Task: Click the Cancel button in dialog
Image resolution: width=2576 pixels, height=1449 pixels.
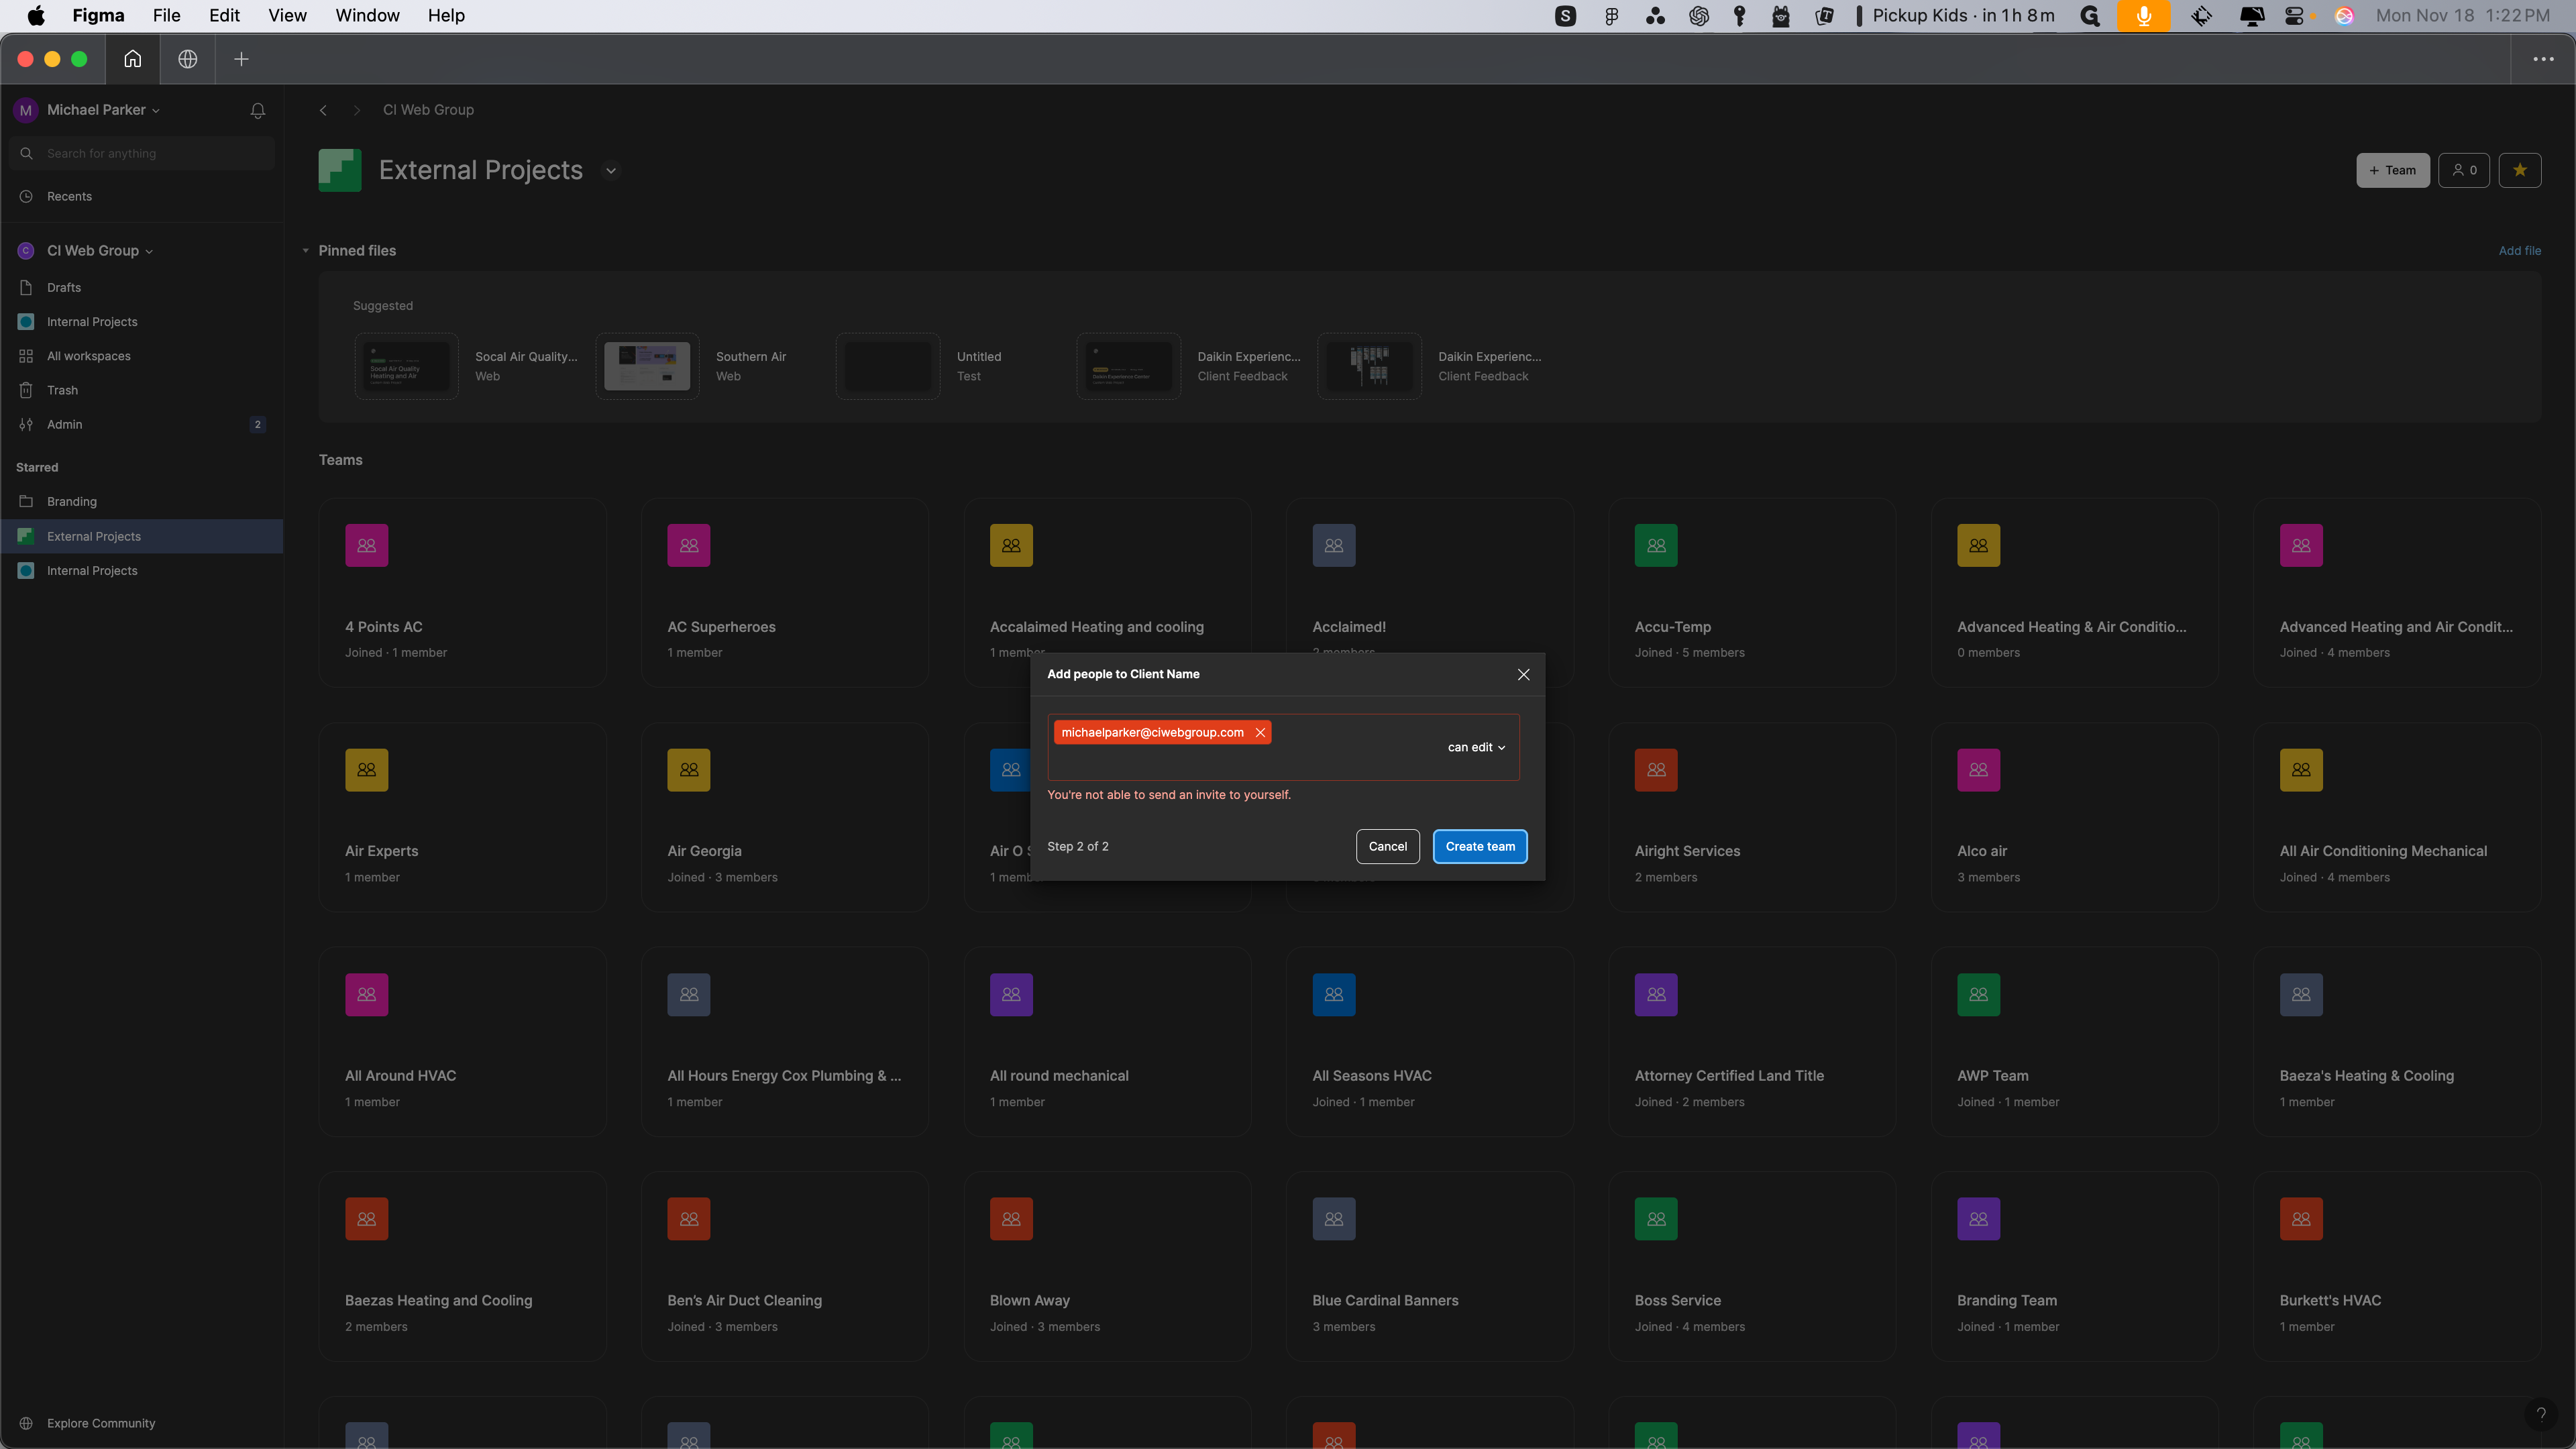Action: [x=1387, y=846]
